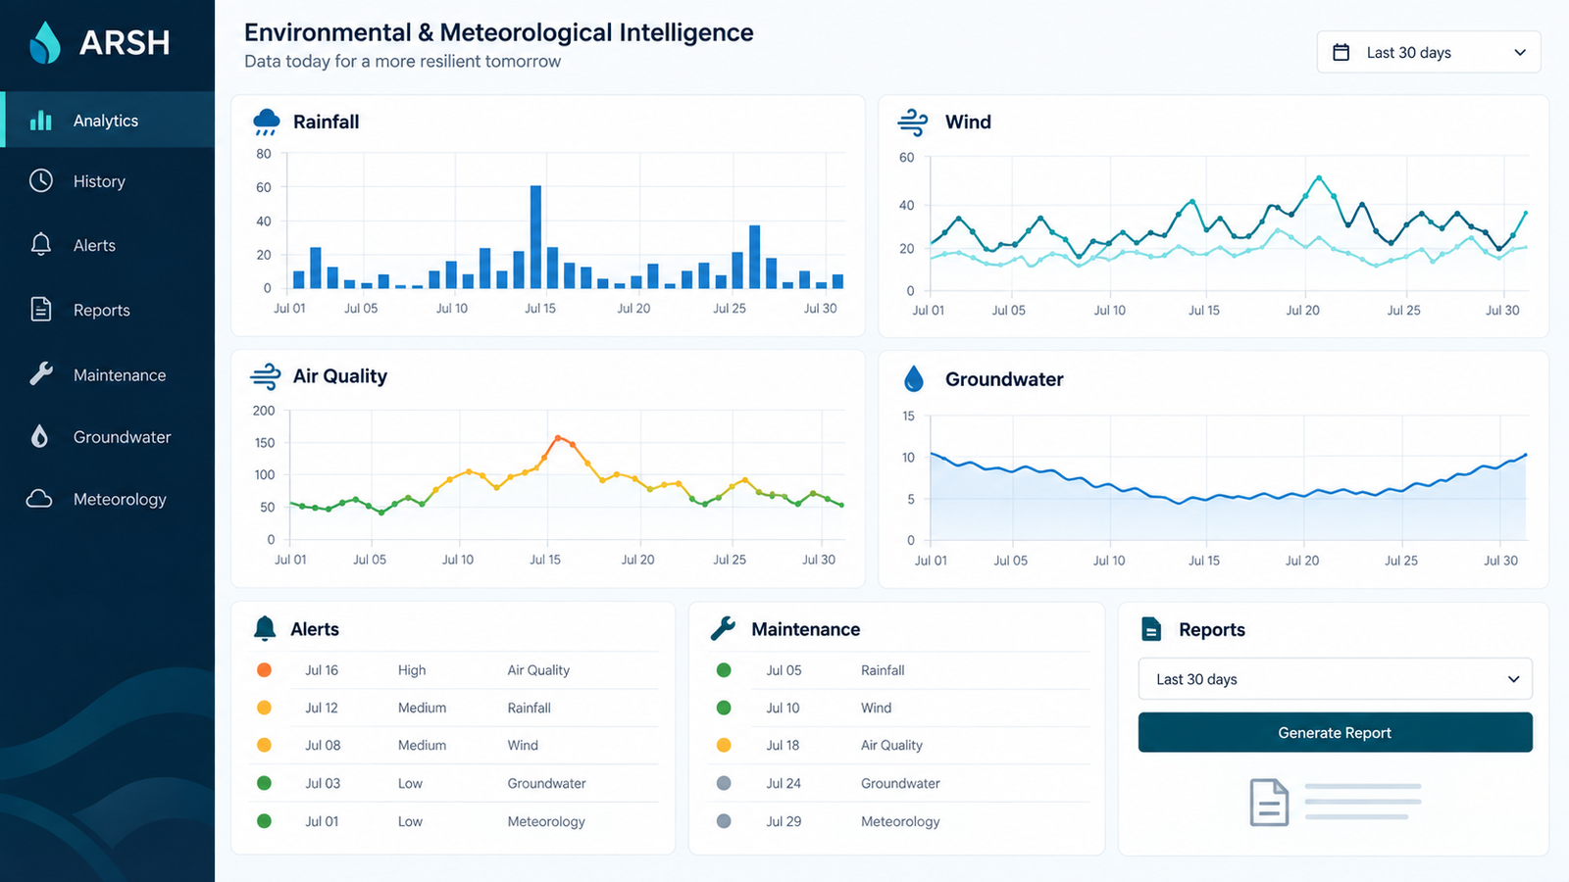Click the tallest Rainfall bar near Jul 15

535,237
